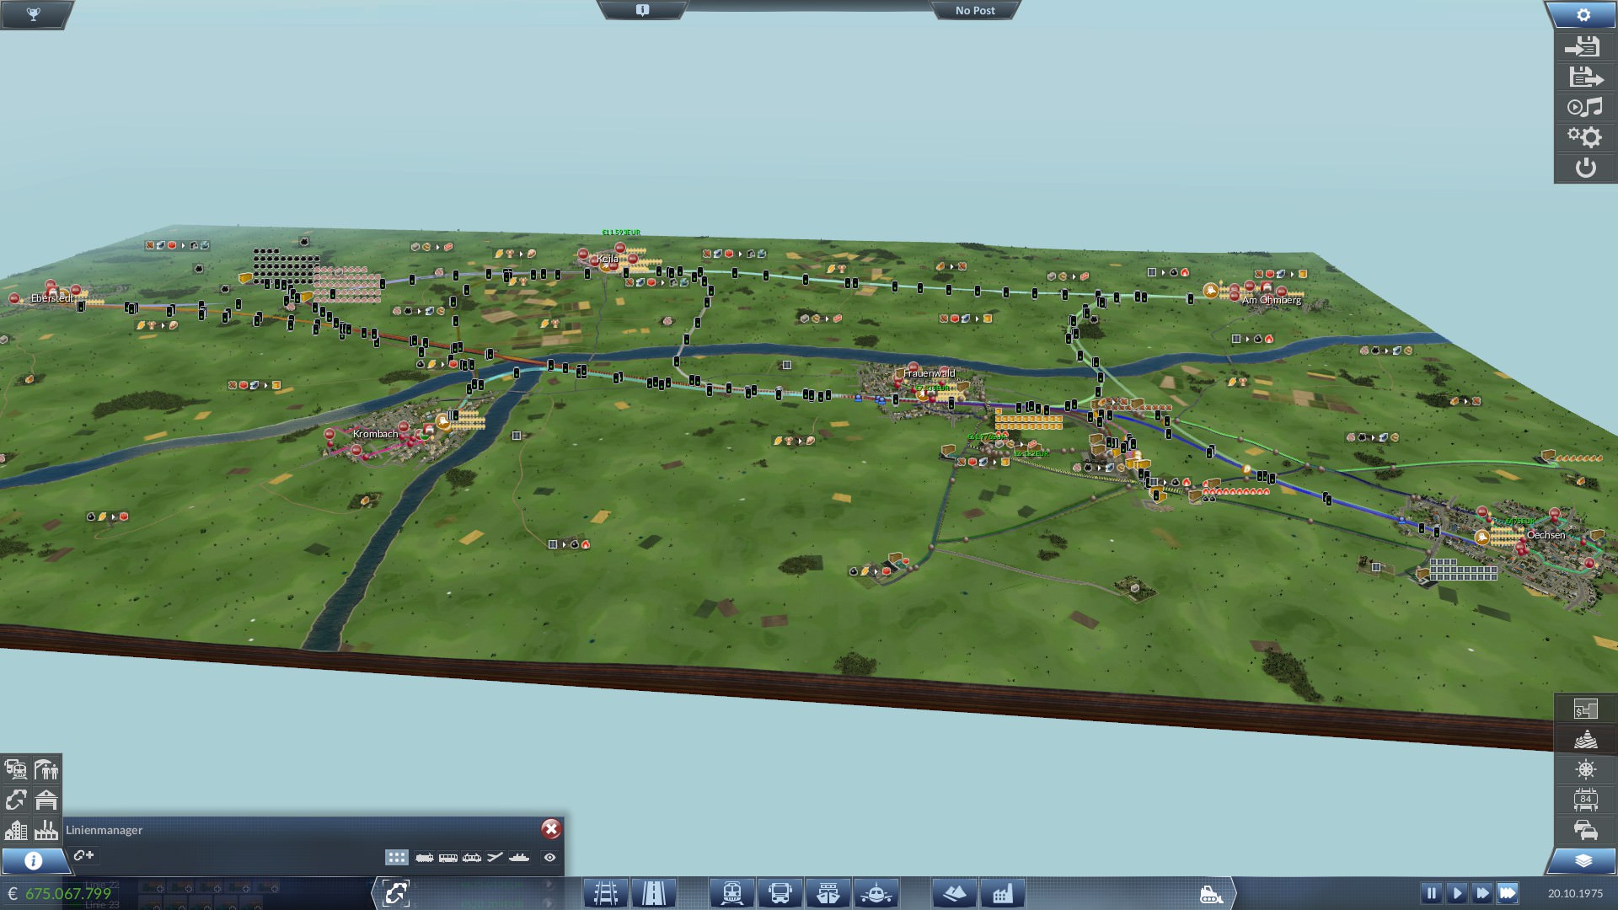Screen dimensions: 1618x910
Task: Set game speed to fastest
Action: [1508, 893]
